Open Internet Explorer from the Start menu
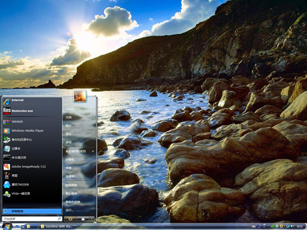Screen dimensions: 307x230 pyautogui.click(x=32, y=102)
